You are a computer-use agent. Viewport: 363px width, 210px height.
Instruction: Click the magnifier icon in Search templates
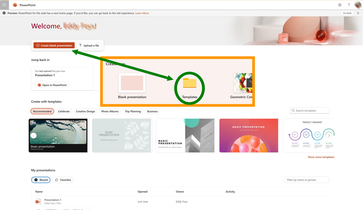coord(293,110)
